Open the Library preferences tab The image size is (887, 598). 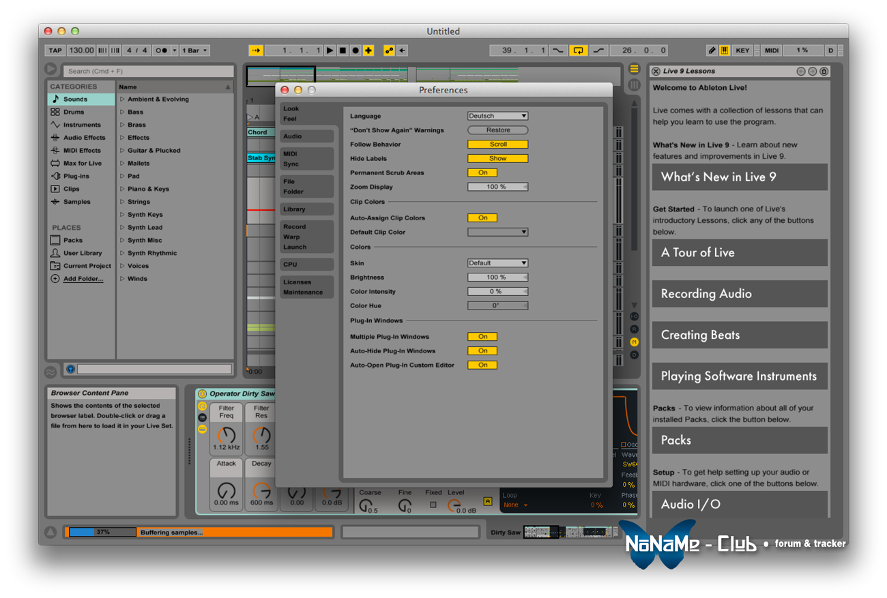(x=307, y=209)
